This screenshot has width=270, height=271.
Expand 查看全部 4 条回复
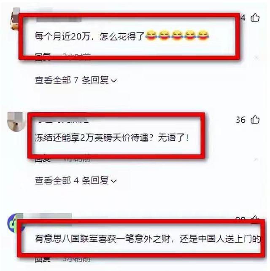(76, 181)
